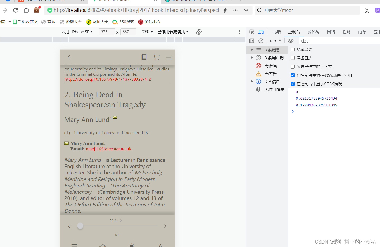Click the 111 section jump arrow
The width and height of the screenshot is (380, 247).
pyautogui.click(x=121, y=220)
